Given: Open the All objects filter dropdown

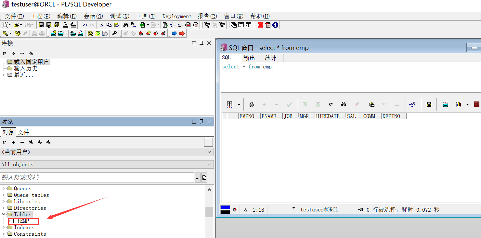Looking at the screenshot, I should [x=210, y=164].
